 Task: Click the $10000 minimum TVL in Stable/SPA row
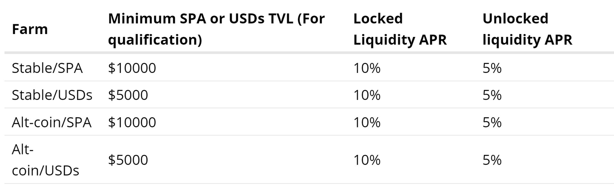[x=132, y=68]
